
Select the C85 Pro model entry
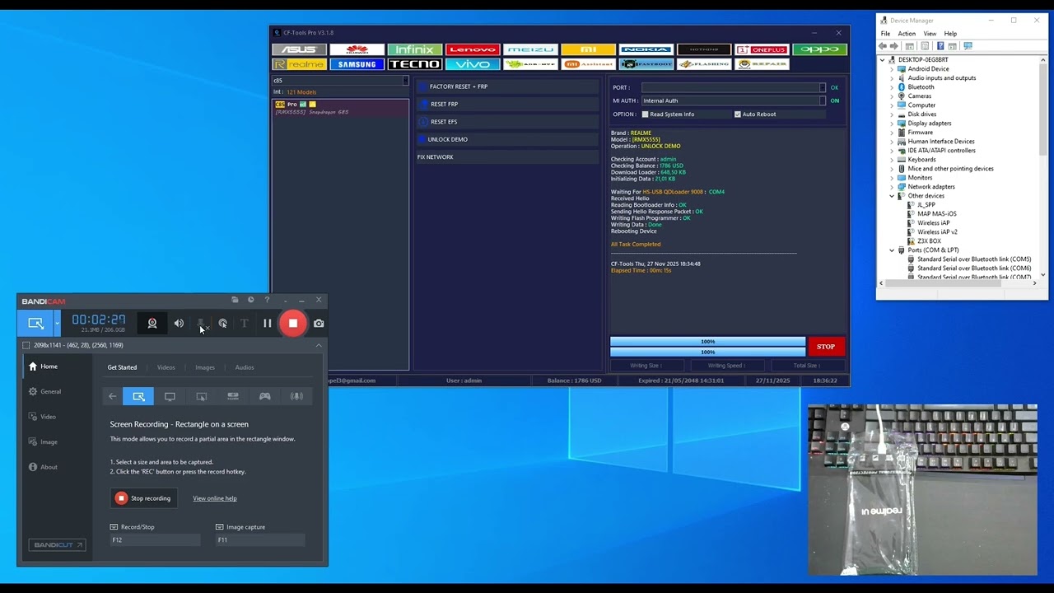tap(340, 108)
